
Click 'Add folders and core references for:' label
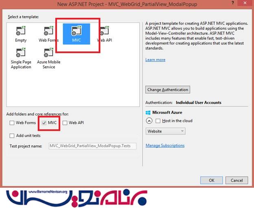[37, 114]
